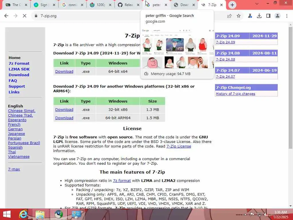Toggle the side panel icon
The height and width of the screenshot is (220, 293).
[268, 16]
